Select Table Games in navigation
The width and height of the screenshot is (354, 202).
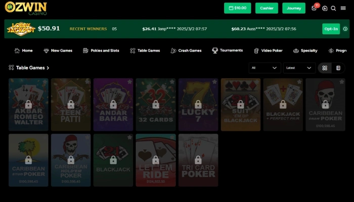tap(145, 50)
